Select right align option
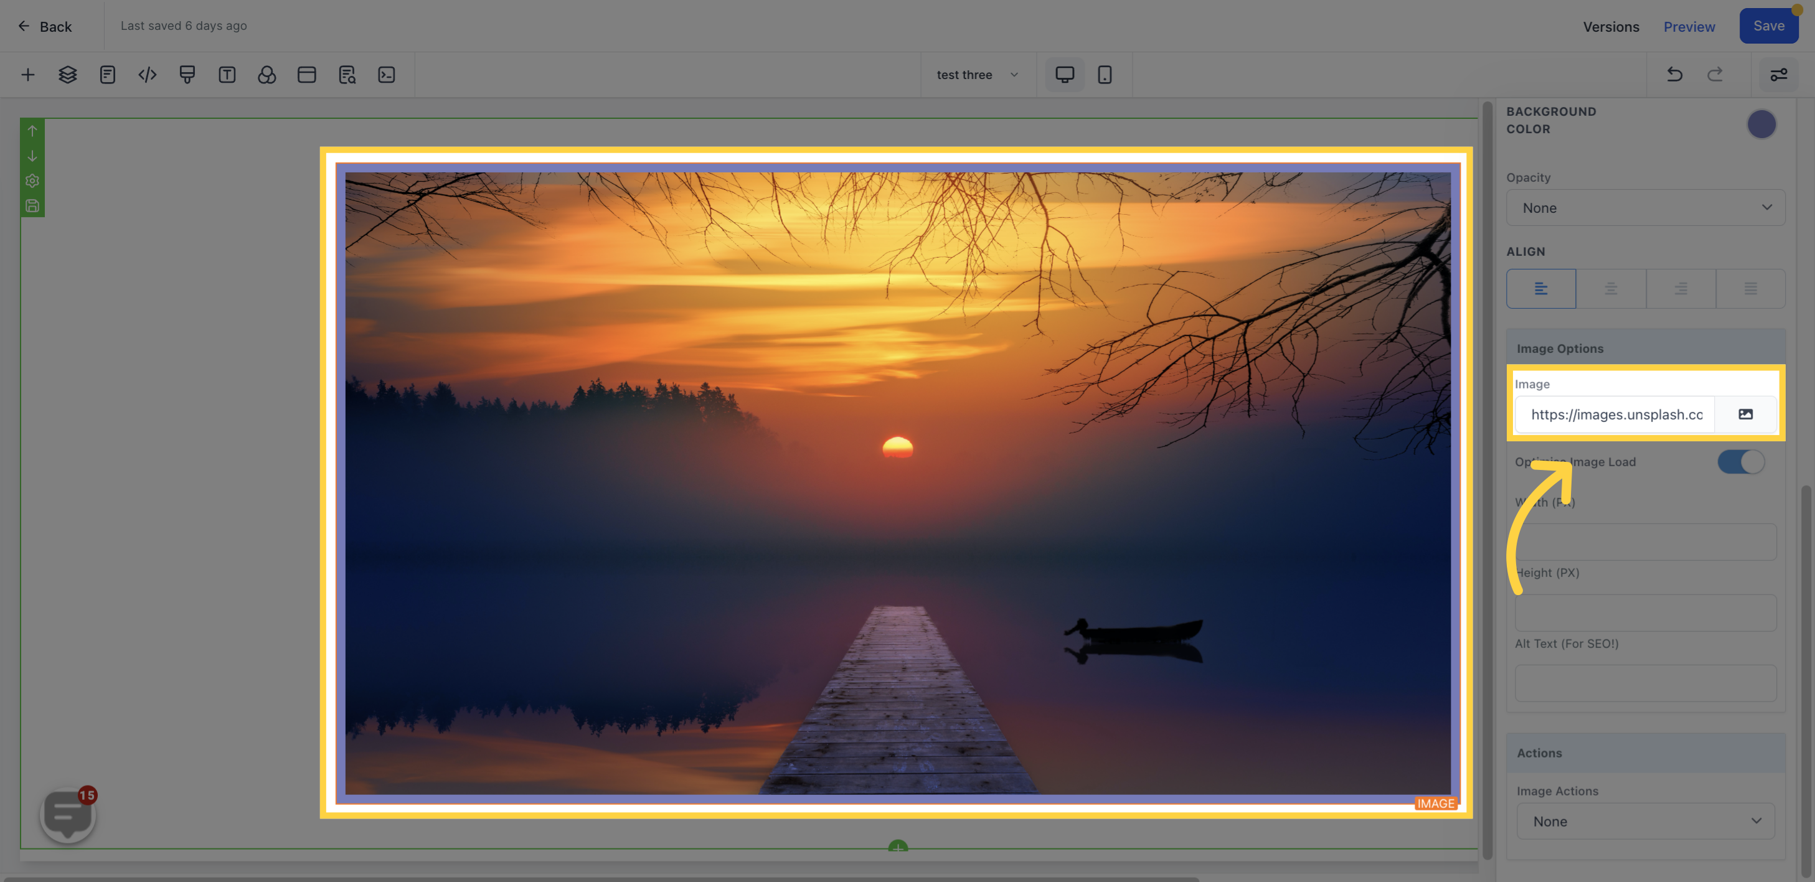The image size is (1815, 882). [x=1681, y=289]
